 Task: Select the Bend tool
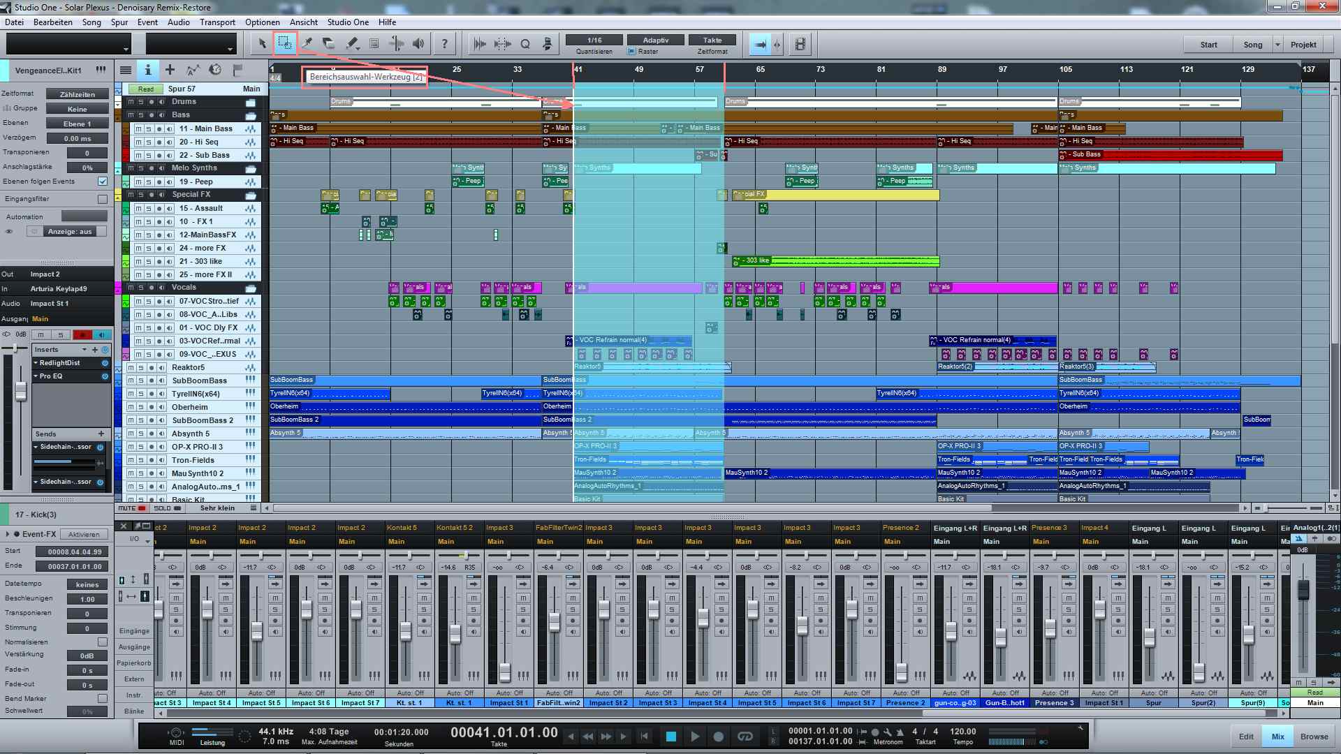pyautogui.click(x=396, y=44)
